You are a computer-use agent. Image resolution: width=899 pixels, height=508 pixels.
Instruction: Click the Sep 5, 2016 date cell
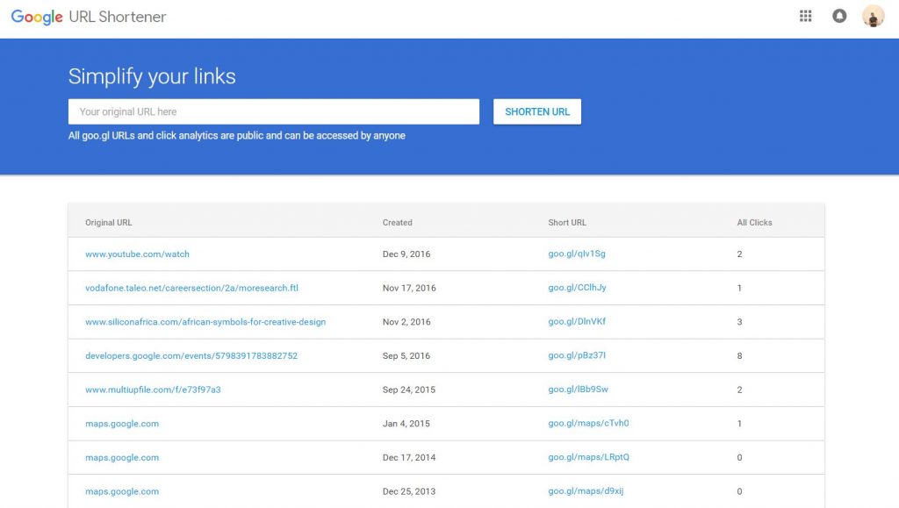click(406, 355)
